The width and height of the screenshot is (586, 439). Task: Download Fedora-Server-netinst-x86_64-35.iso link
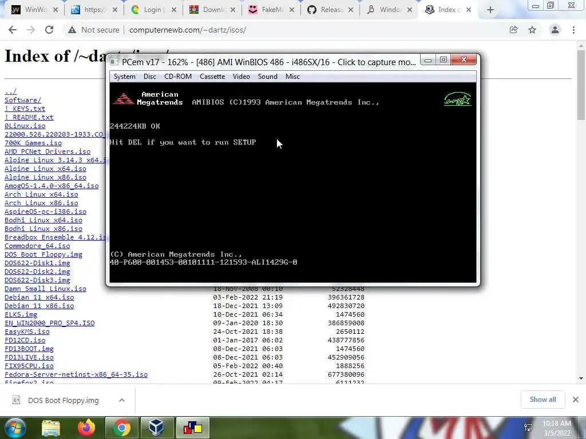[76, 375]
